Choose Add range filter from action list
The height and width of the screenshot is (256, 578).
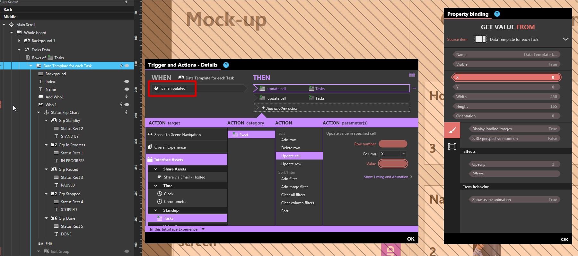(x=294, y=187)
